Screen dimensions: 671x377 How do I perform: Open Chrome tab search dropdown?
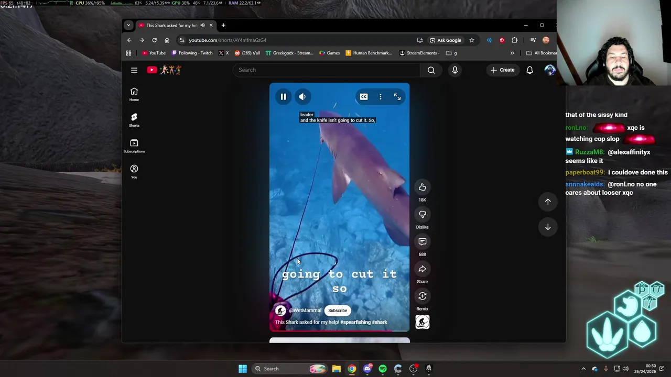click(x=128, y=25)
